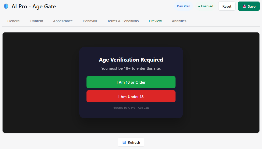This screenshot has height=149, width=262.
Task: Click the 'I Am Under 18' button
Action: pos(131,96)
